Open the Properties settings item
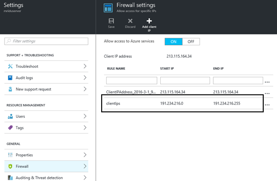This screenshot has width=277, height=181. pos(46,155)
